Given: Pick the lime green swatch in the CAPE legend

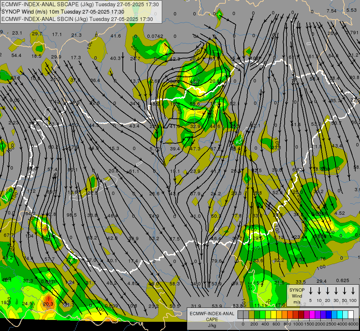Looking at the screenshot, I should coord(268,315).
